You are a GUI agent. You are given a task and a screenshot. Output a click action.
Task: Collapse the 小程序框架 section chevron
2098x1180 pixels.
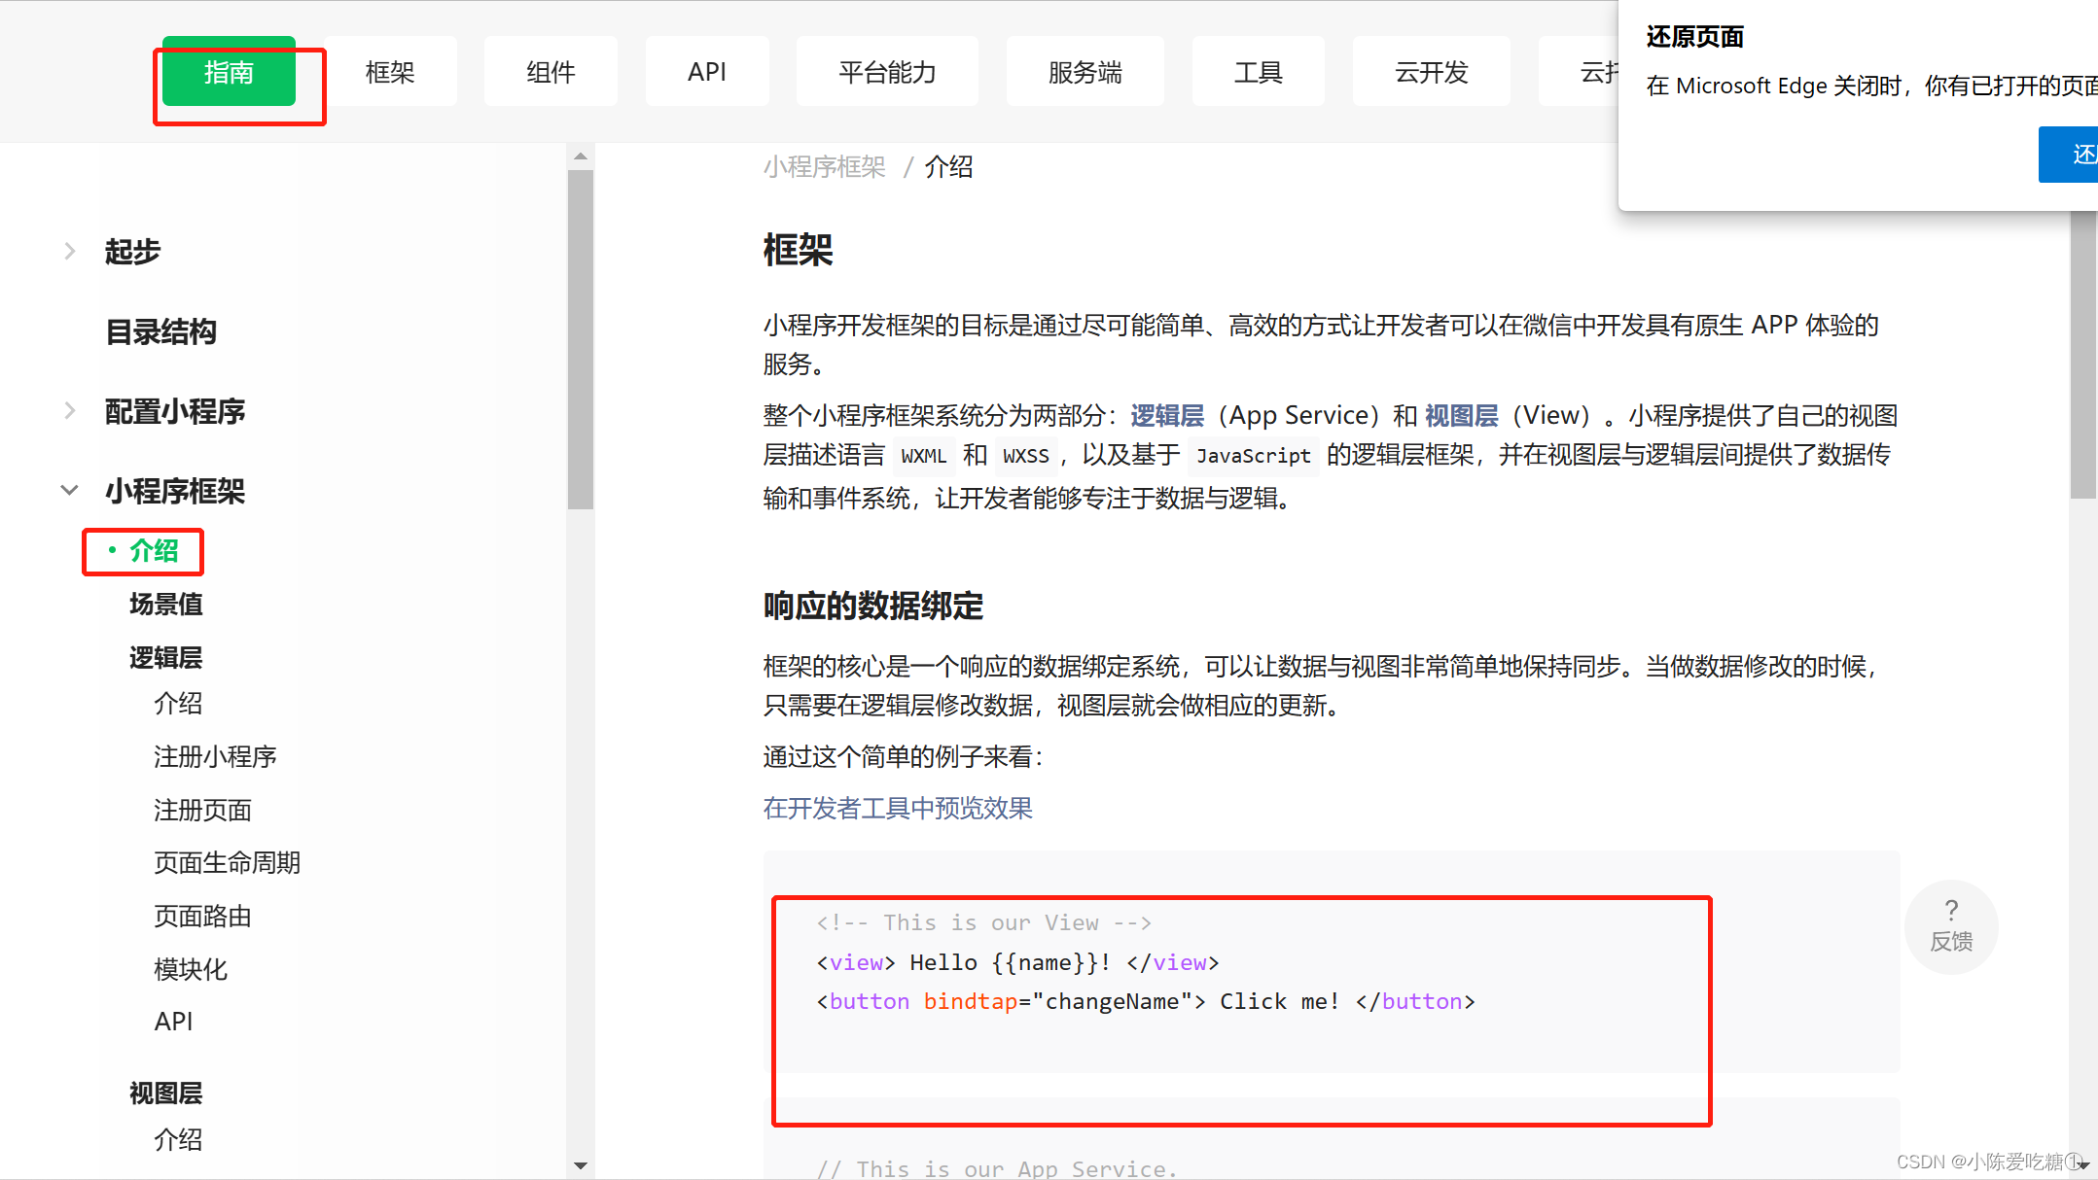[x=70, y=491]
